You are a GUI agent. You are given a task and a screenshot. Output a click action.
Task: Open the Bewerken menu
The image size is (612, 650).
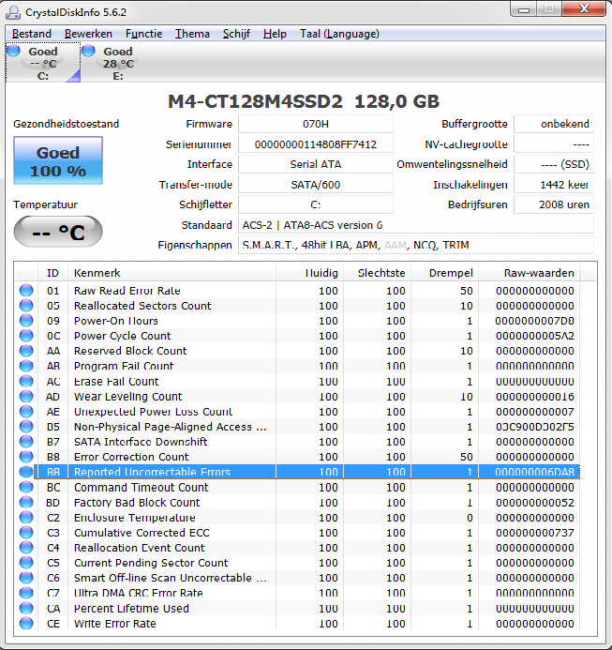88,34
